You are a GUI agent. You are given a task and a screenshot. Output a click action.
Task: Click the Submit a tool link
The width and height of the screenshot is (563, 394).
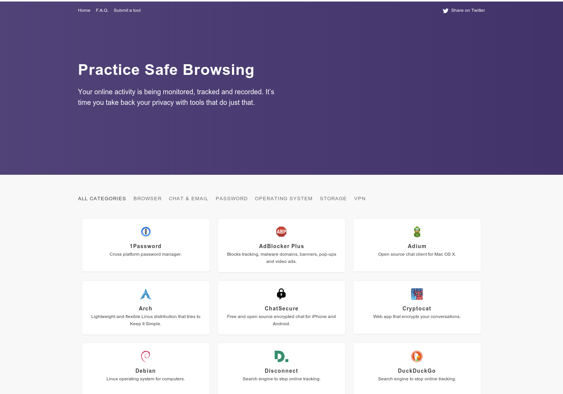pyautogui.click(x=127, y=10)
